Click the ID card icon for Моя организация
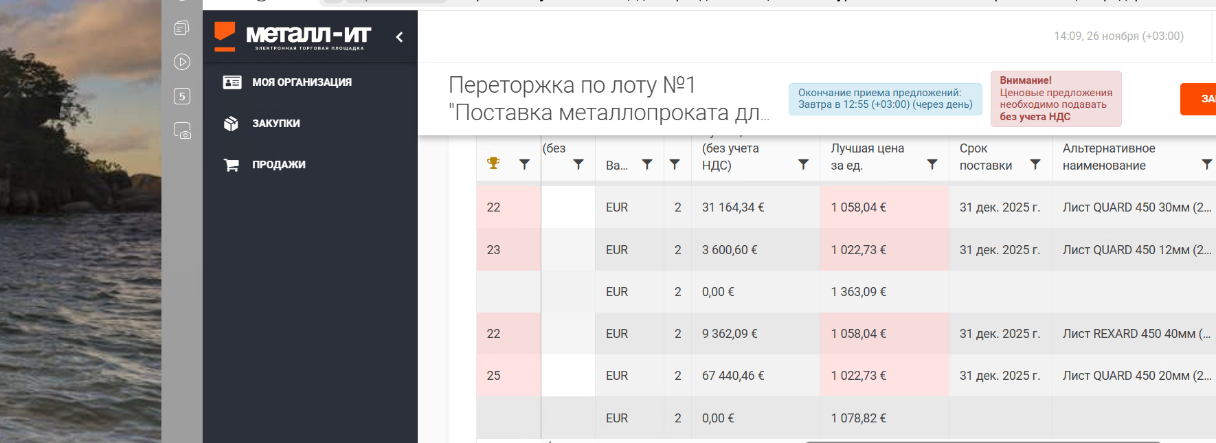Viewport: 1216px width, 443px height. [x=232, y=82]
